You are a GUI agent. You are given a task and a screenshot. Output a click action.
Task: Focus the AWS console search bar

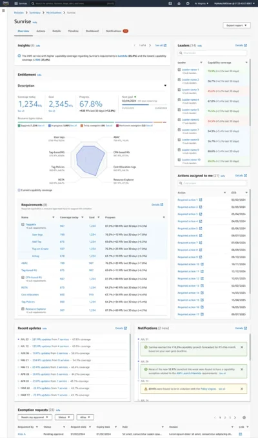73,3
